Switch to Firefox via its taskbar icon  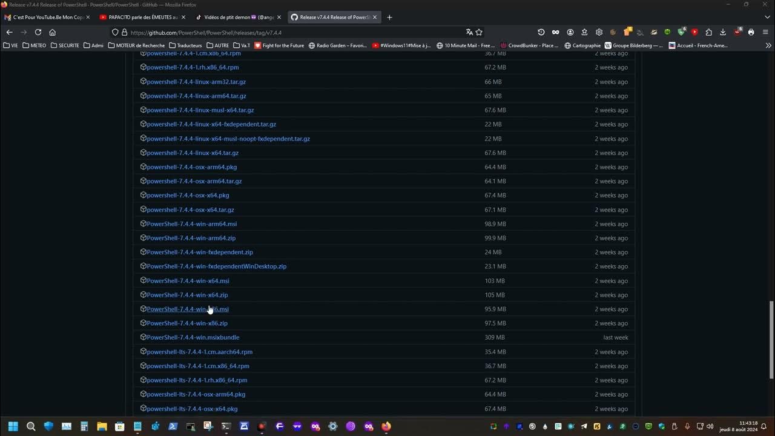point(386,426)
